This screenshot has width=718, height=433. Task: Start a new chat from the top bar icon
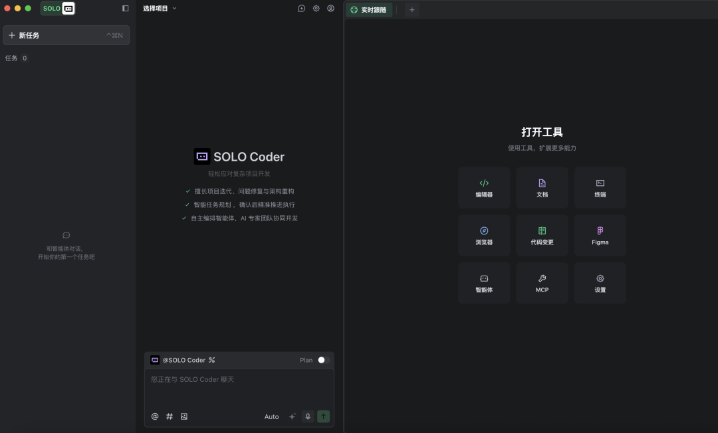point(301,8)
